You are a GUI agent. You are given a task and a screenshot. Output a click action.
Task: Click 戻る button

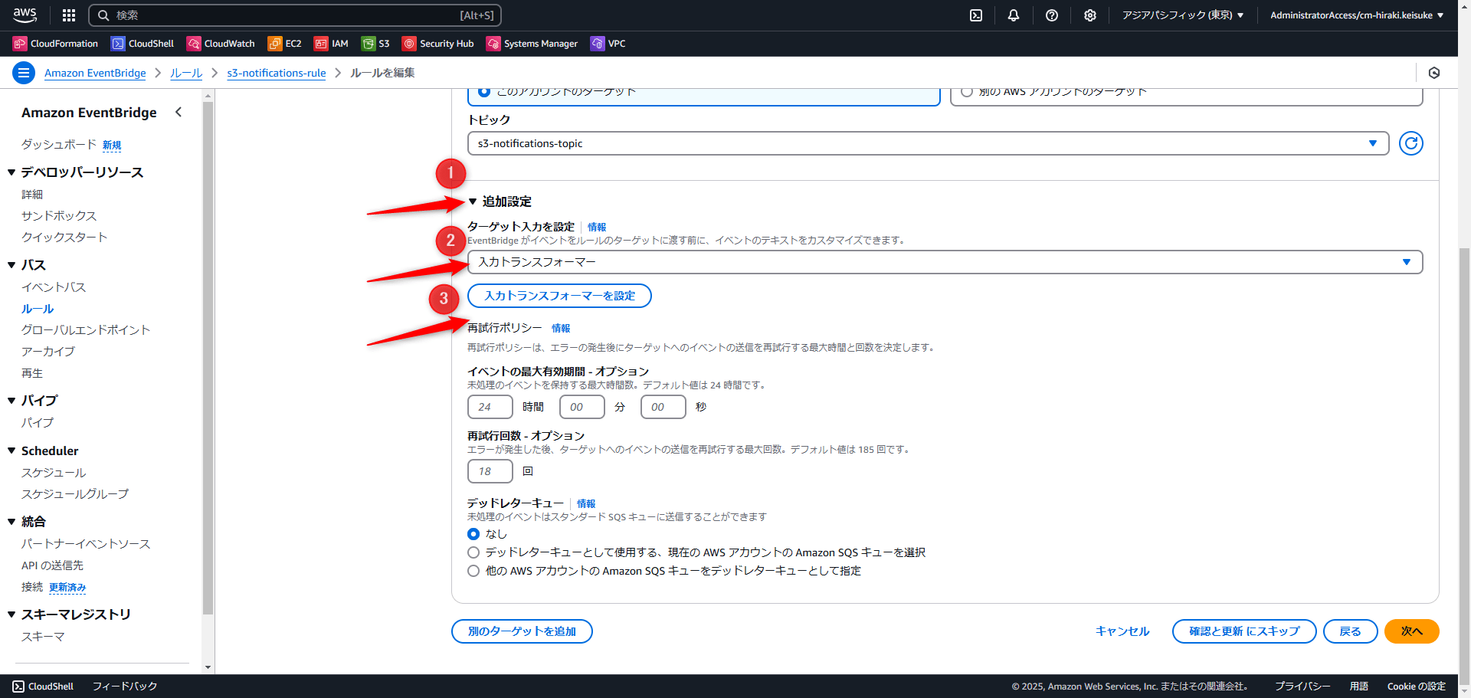tap(1350, 631)
